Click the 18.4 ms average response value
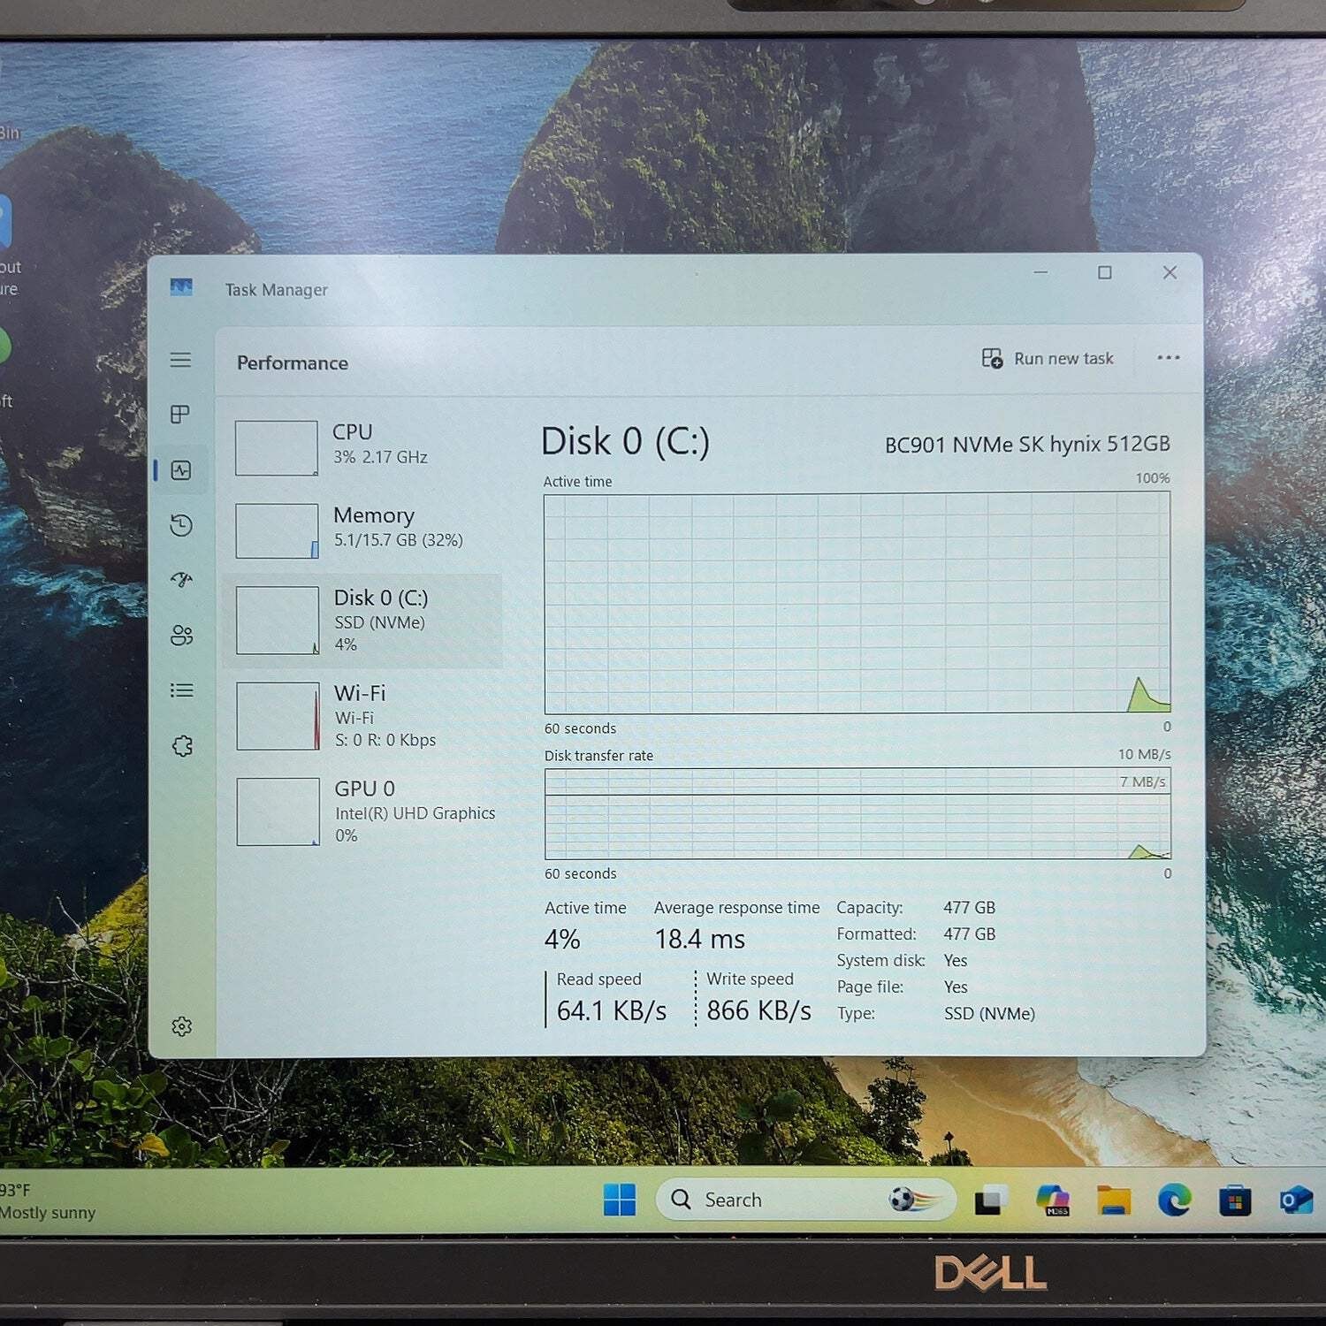Image resolution: width=1326 pixels, height=1326 pixels. click(x=700, y=939)
